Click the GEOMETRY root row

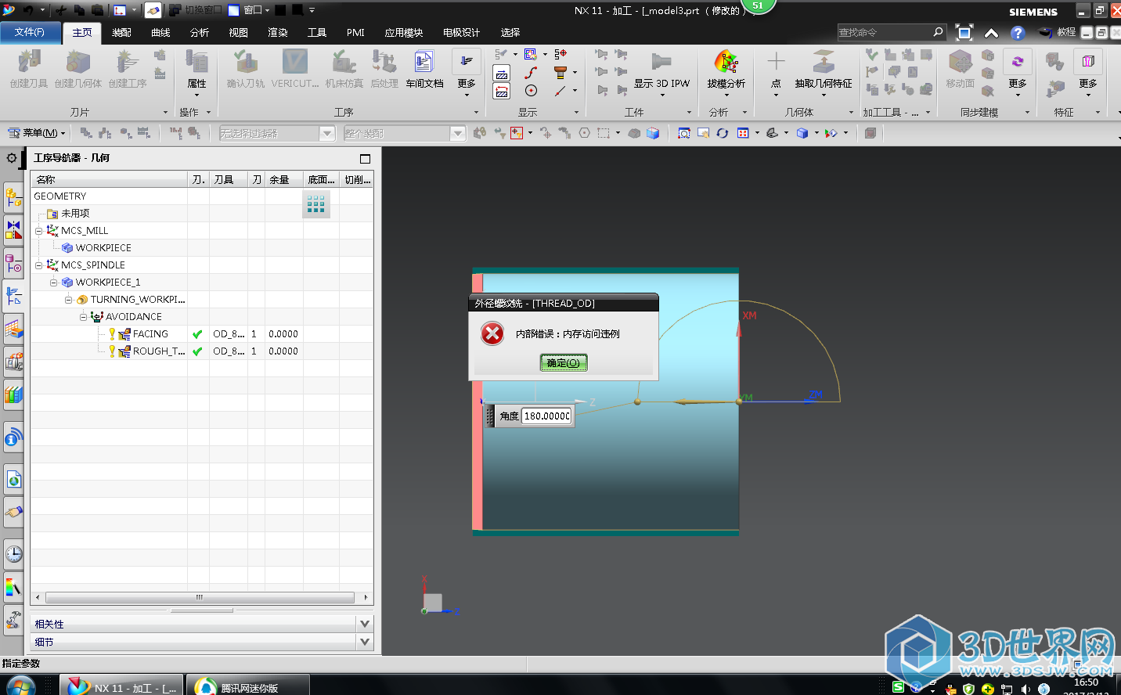click(202, 196)
